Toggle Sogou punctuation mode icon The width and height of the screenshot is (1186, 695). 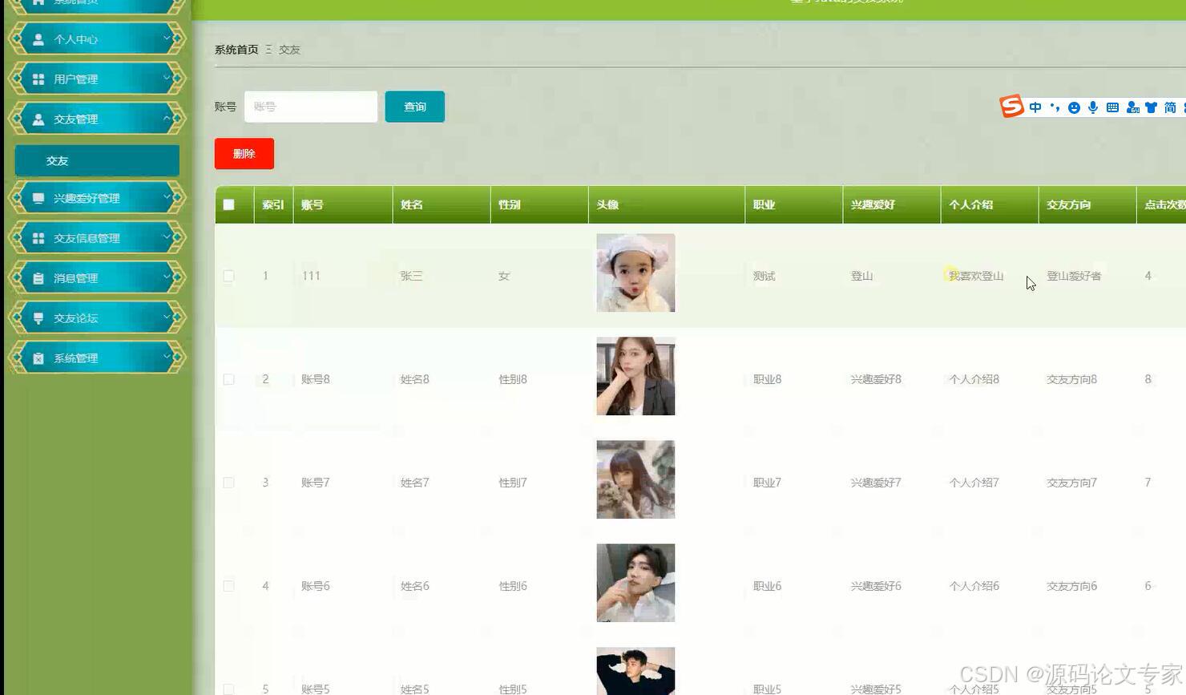1055,107
